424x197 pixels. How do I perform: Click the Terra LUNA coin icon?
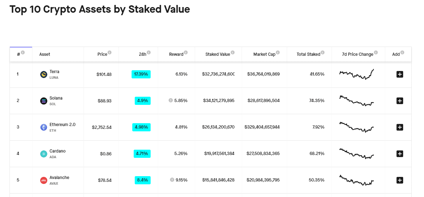[x=44, y=74]
